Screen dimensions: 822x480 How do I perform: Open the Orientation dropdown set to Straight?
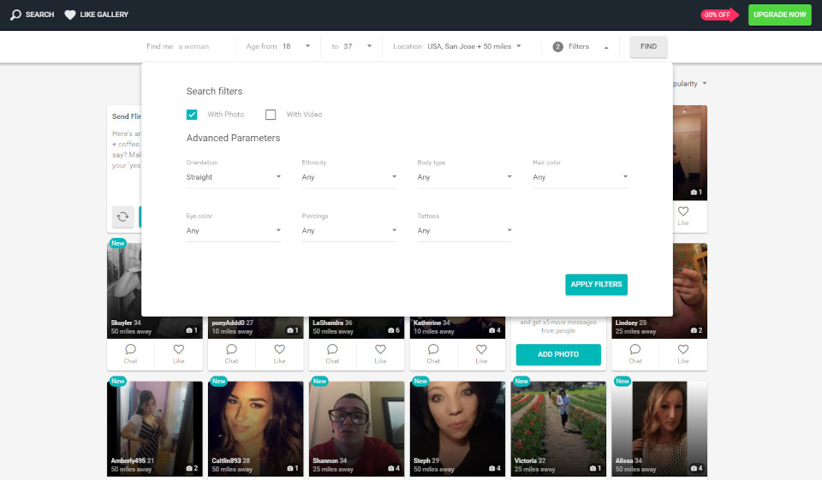pyautogui.click(x=233, y=177)
